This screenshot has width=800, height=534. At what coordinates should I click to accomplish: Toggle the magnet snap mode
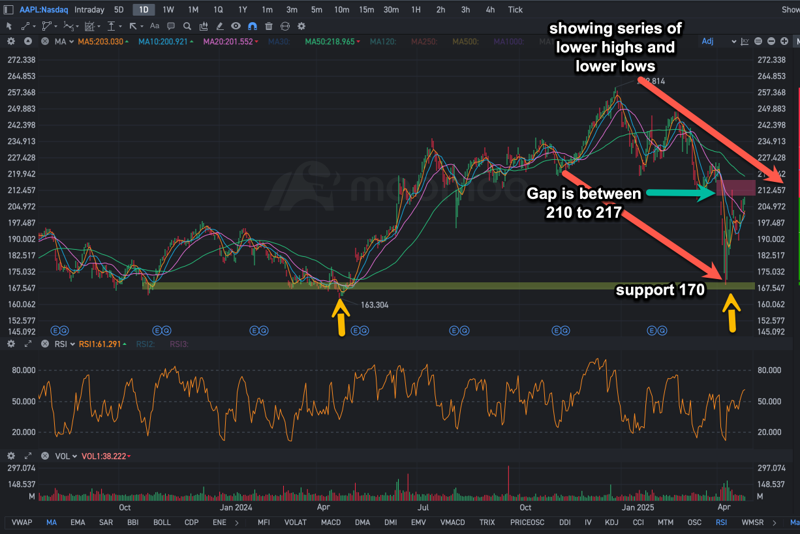(x=253, y=26)
